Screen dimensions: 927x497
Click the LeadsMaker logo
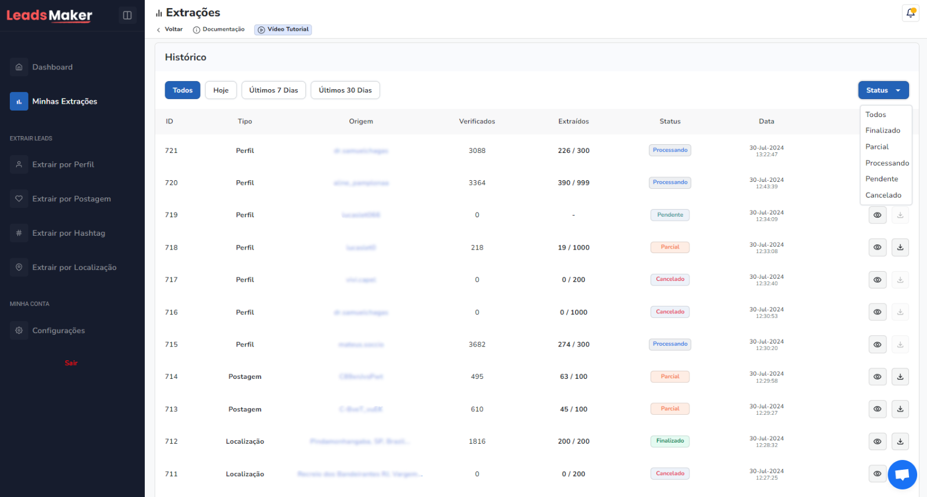click(x=49, y=16)
